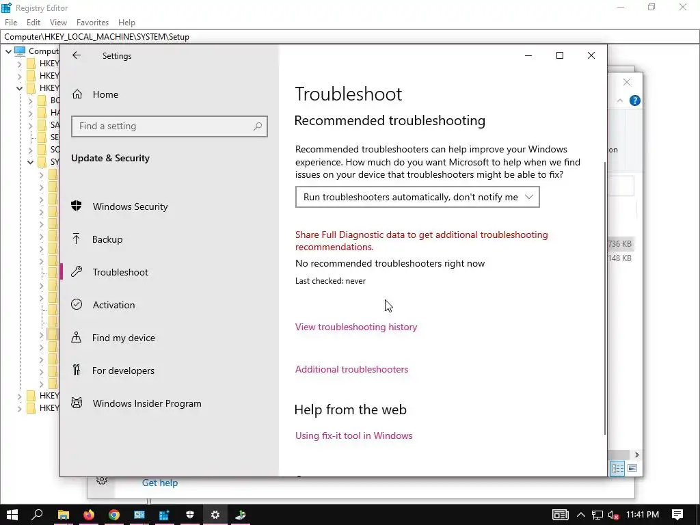Select Backup in the Settings sidebar
The image size is (700, 525).
pyautogui.click(x=107, y=239)
